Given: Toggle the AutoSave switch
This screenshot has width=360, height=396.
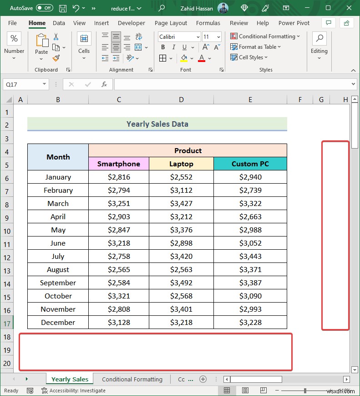Looking at the screenshot, I should [45, 8].
